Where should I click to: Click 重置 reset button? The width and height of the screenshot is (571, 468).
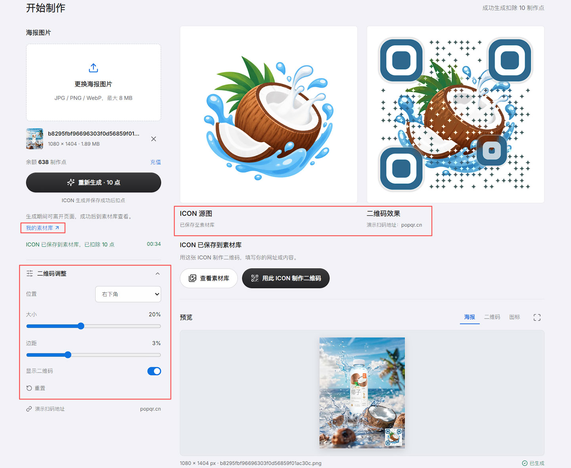coord(36,388)
